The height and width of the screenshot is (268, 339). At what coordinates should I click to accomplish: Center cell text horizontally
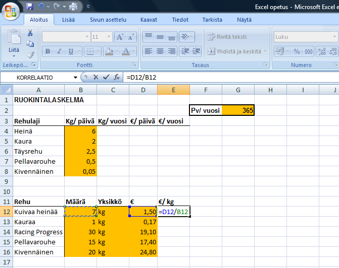pos(160,51)
